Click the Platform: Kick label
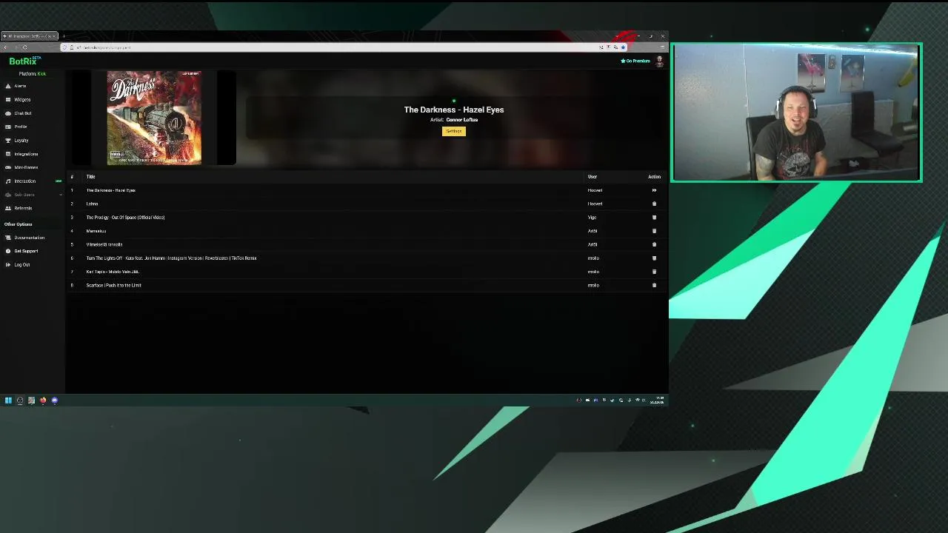This screenshot has height=533, width=948. coord(32,73)
